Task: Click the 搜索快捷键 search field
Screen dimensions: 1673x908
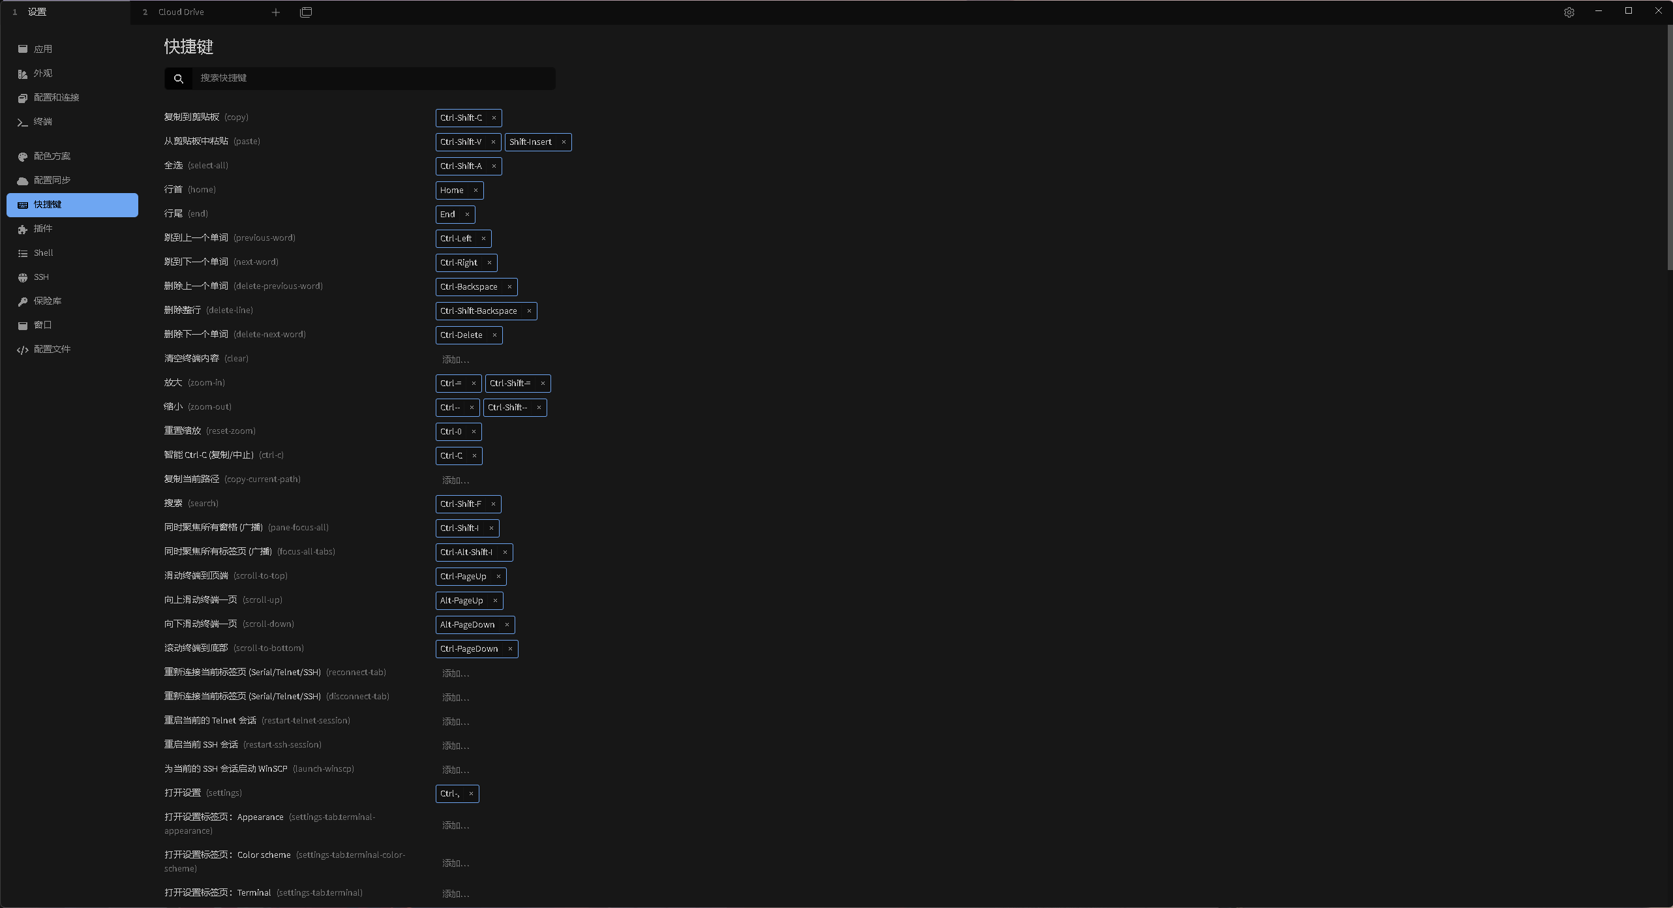Action: 373,78
